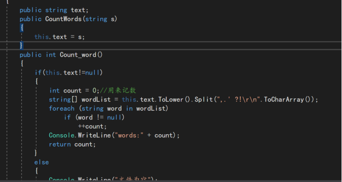
Task: Click the highlighted opening brace under CountWords
Action: [x=22, y=28]
